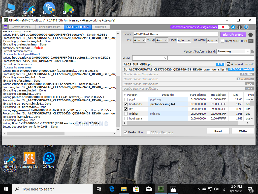The height and width of the screenshot is (194, 258).
Task: Click the blue download updates icon
Action: [x=233, y=27]
